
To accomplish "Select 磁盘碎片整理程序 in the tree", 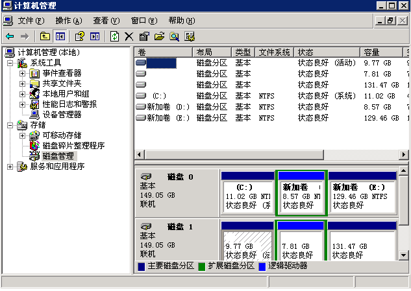I will tap(73, 146).
